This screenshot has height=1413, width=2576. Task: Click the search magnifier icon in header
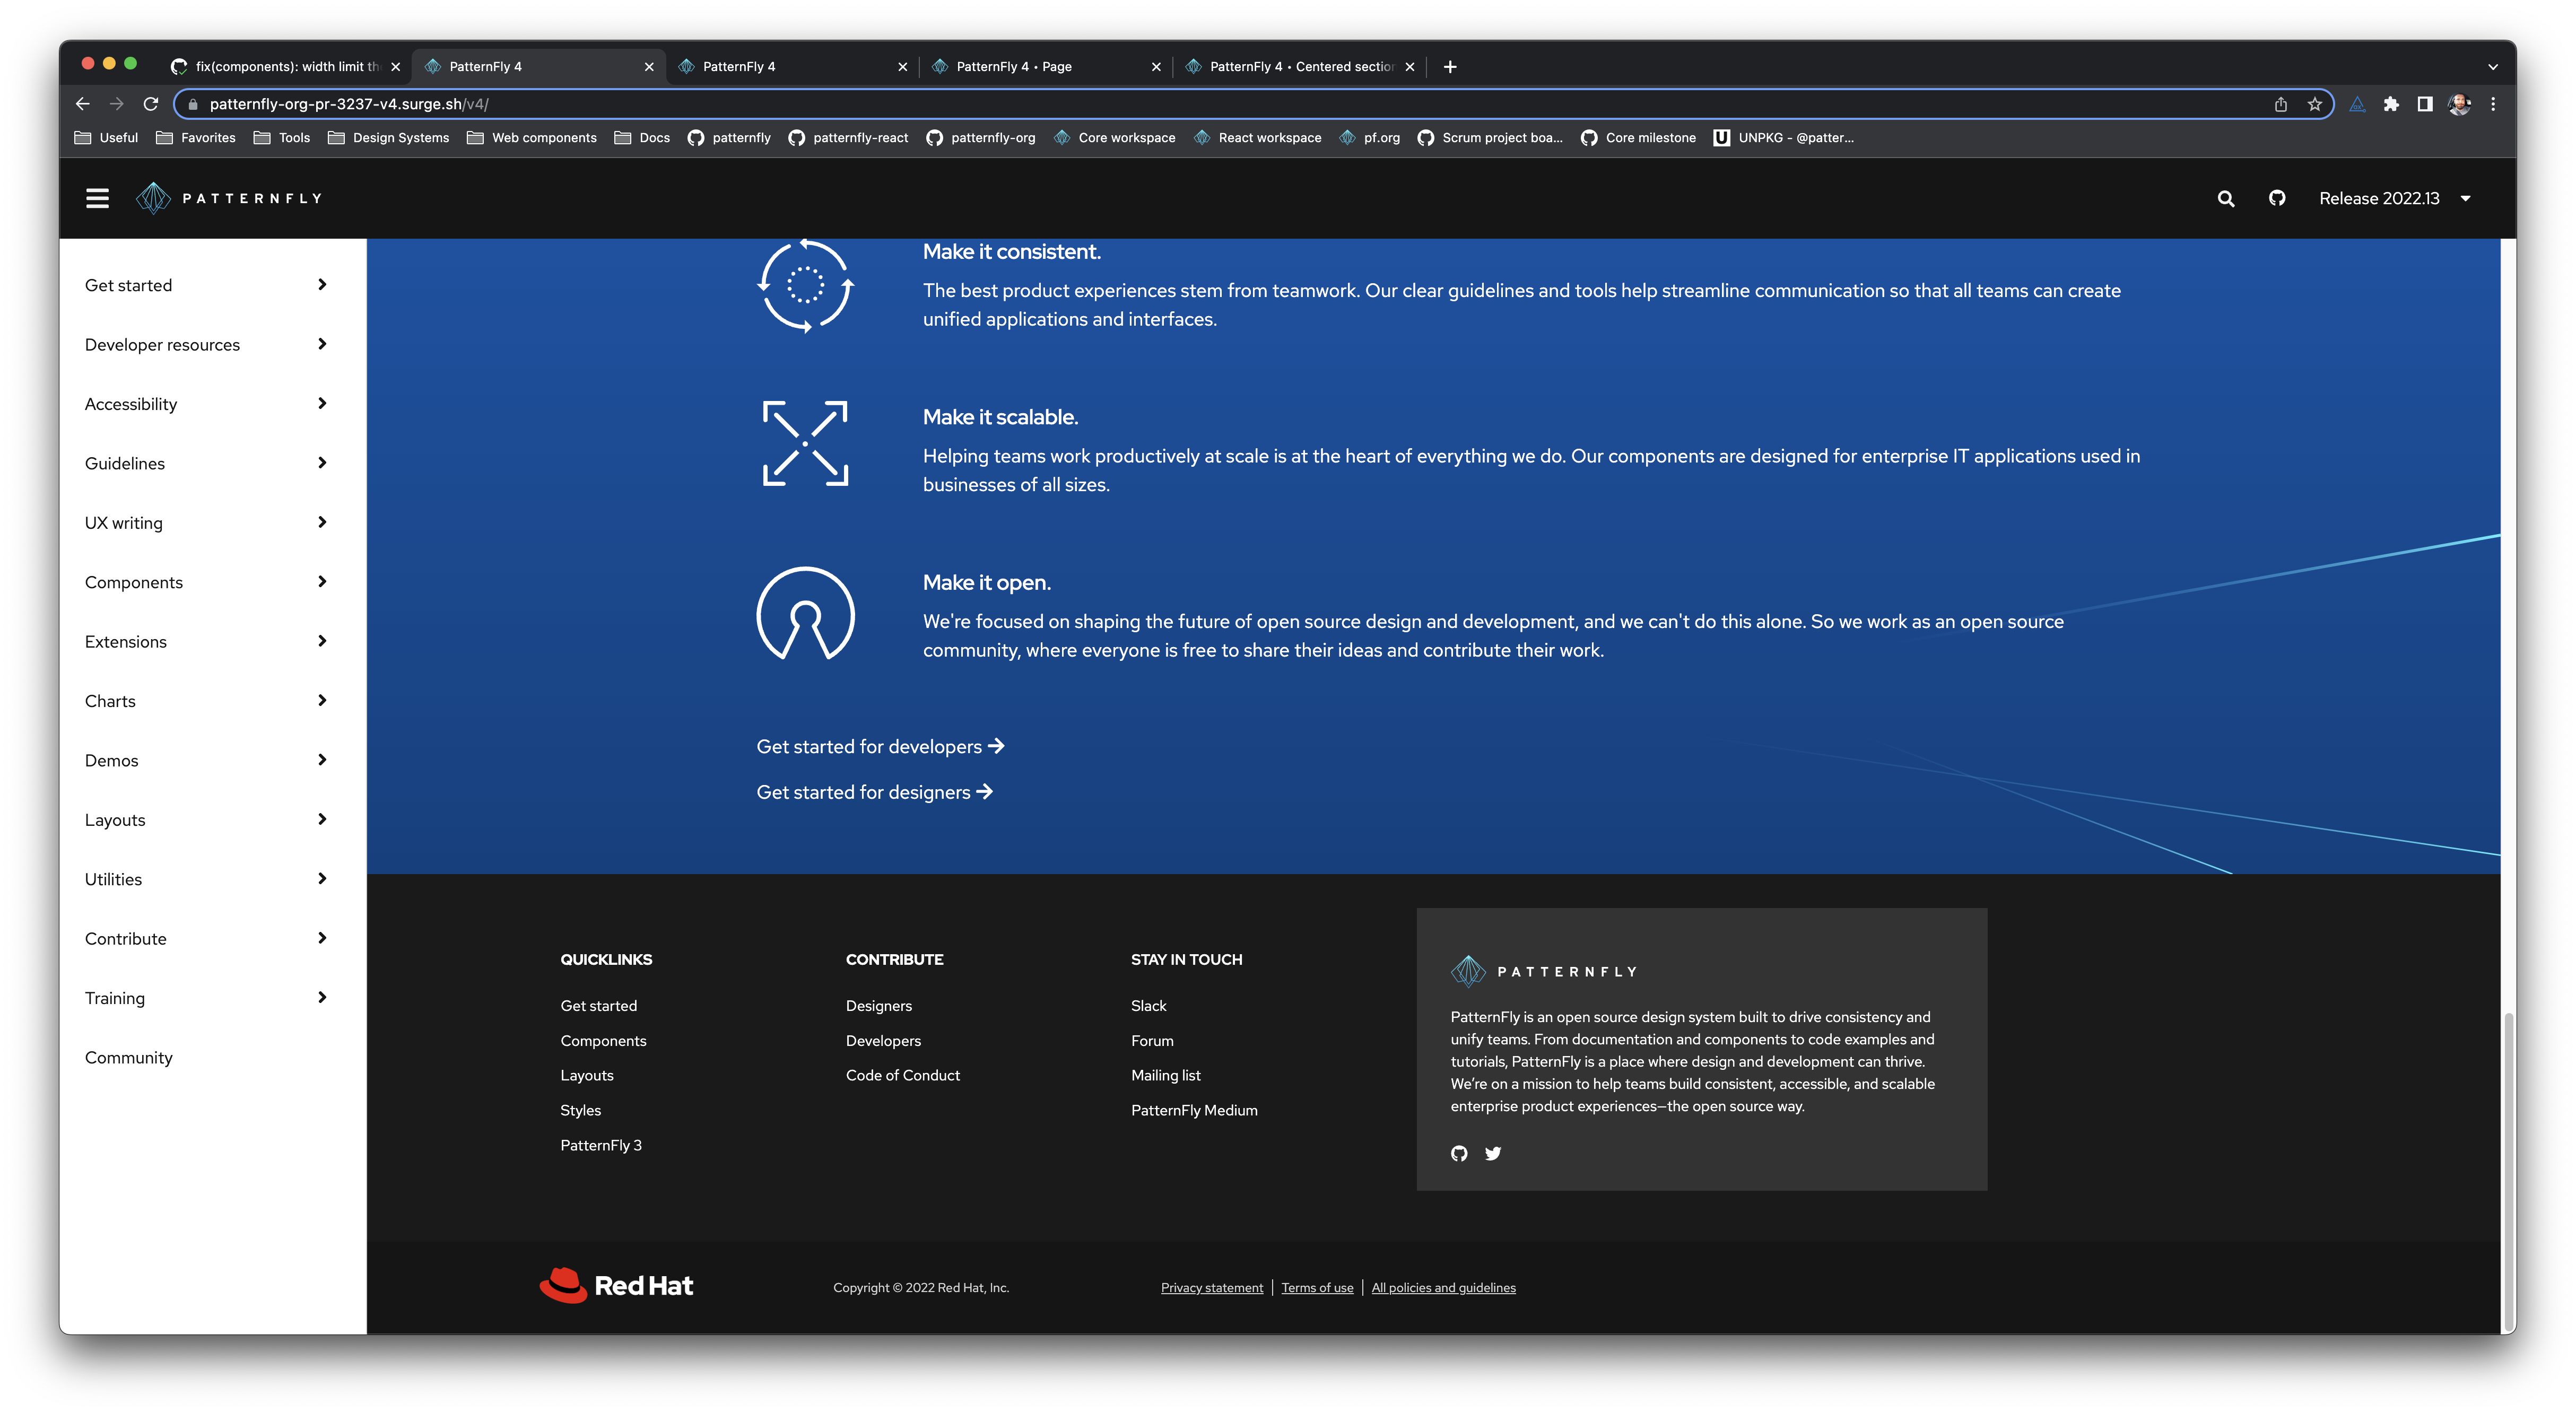2225,198
